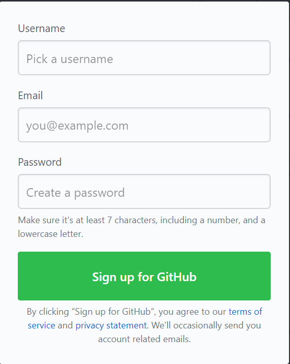Click the 'Pick a username' placeholder text
Image resolution: width=290 pixels, height=364 pixels.
pos(70,59)
